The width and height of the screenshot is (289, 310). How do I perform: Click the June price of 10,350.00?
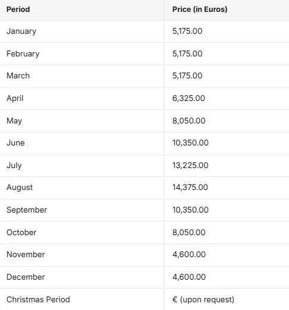190,143
